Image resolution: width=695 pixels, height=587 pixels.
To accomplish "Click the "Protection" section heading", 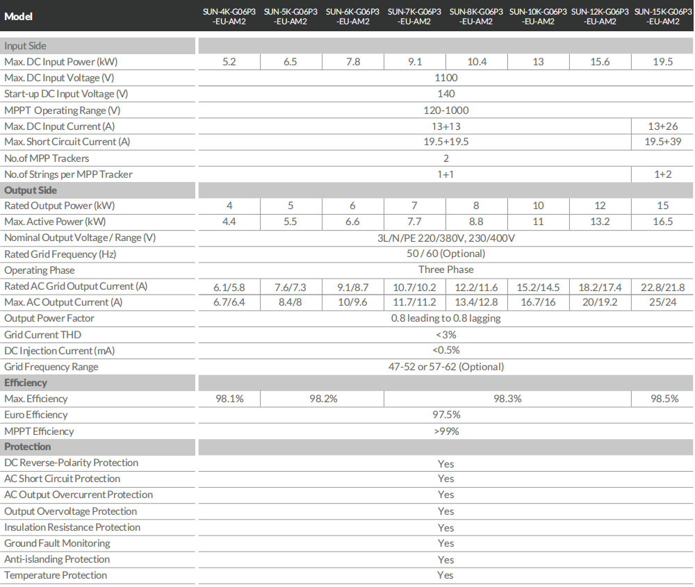I will 28,447.
